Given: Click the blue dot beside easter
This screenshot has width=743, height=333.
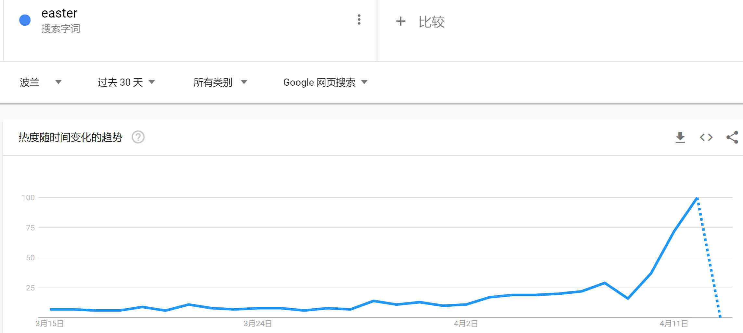Looking at the screenshot, I should (25, 20).
